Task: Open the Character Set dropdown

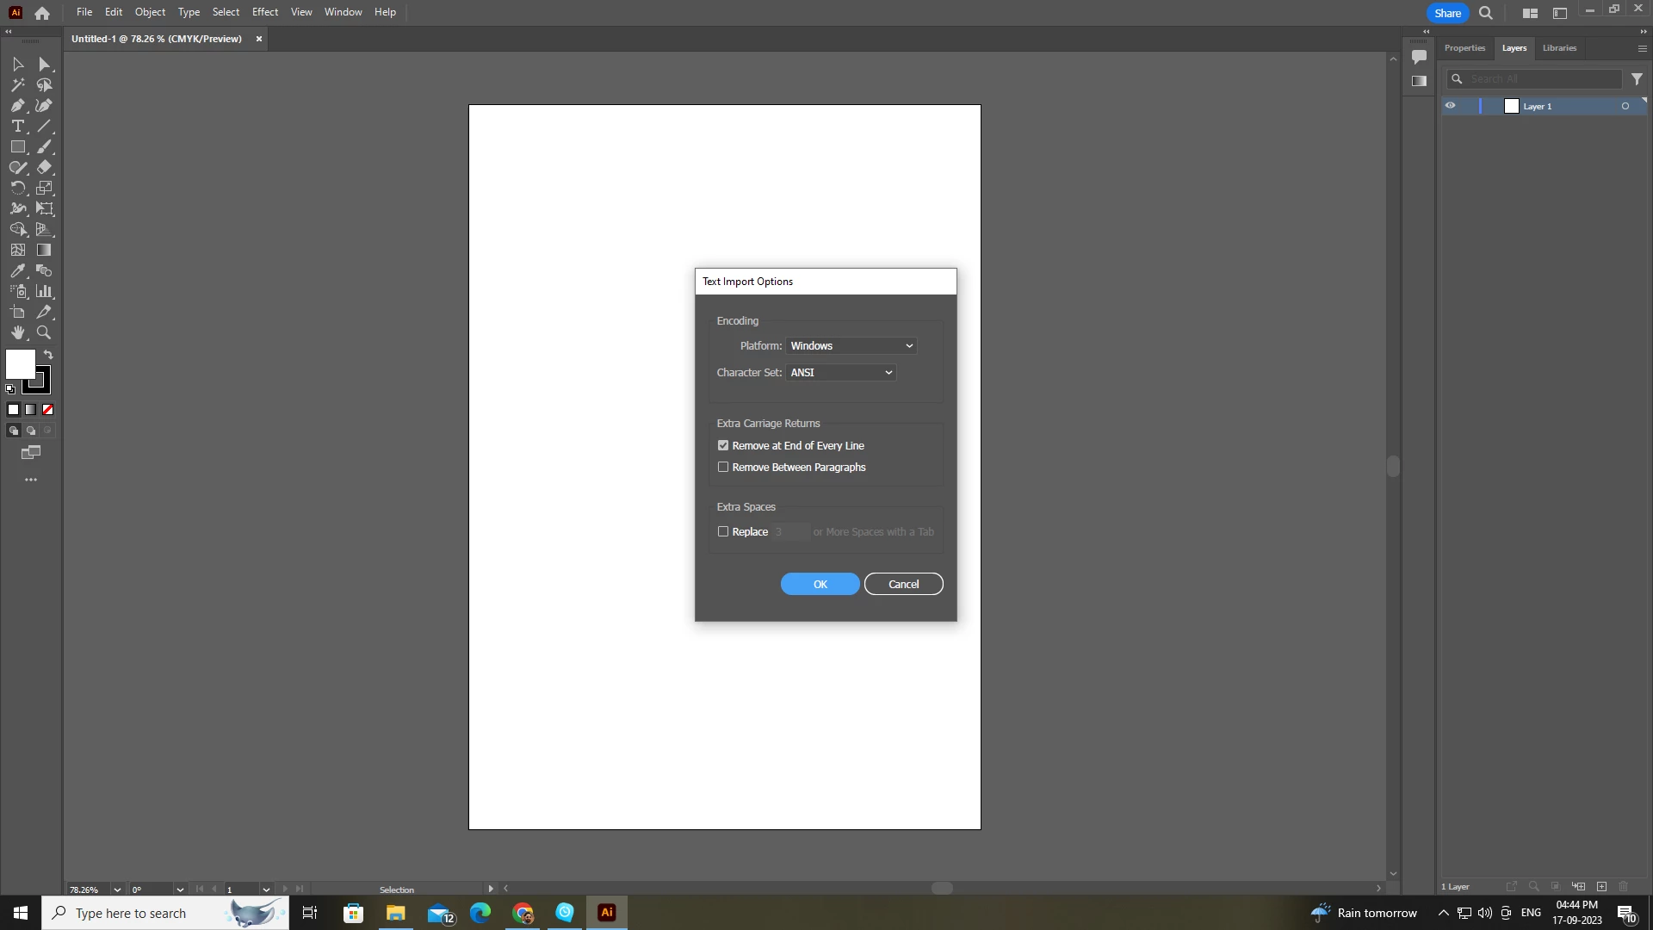Action: pos(840,372)
